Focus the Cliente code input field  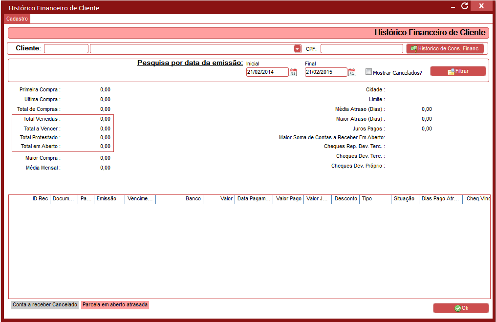(x=66, y=49)
